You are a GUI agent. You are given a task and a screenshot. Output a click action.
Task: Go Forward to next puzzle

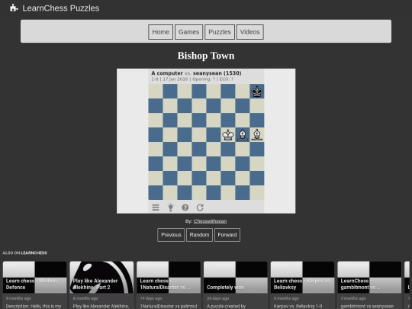(x=227, y=235)
